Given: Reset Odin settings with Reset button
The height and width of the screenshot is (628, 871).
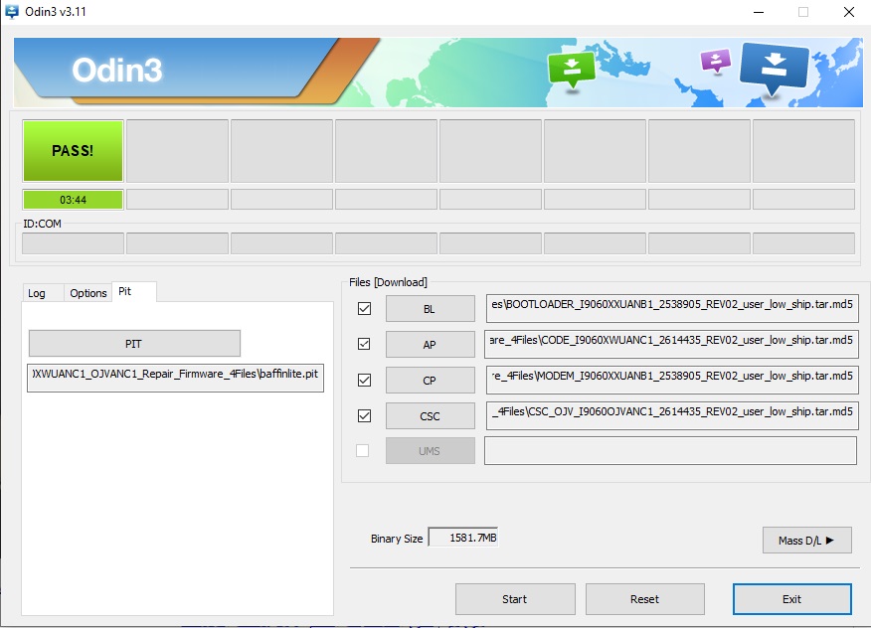Looking at the screenshot, I should (645, 599).
